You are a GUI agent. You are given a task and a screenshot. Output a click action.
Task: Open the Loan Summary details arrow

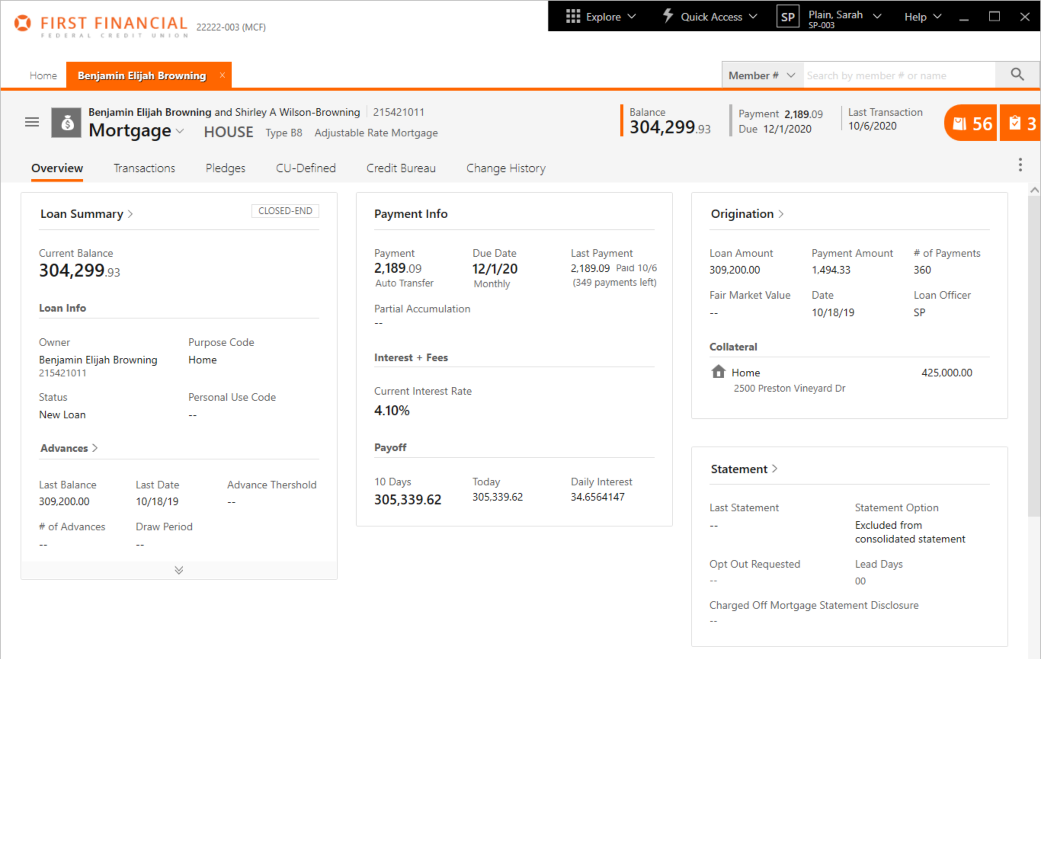pos(130,214)
